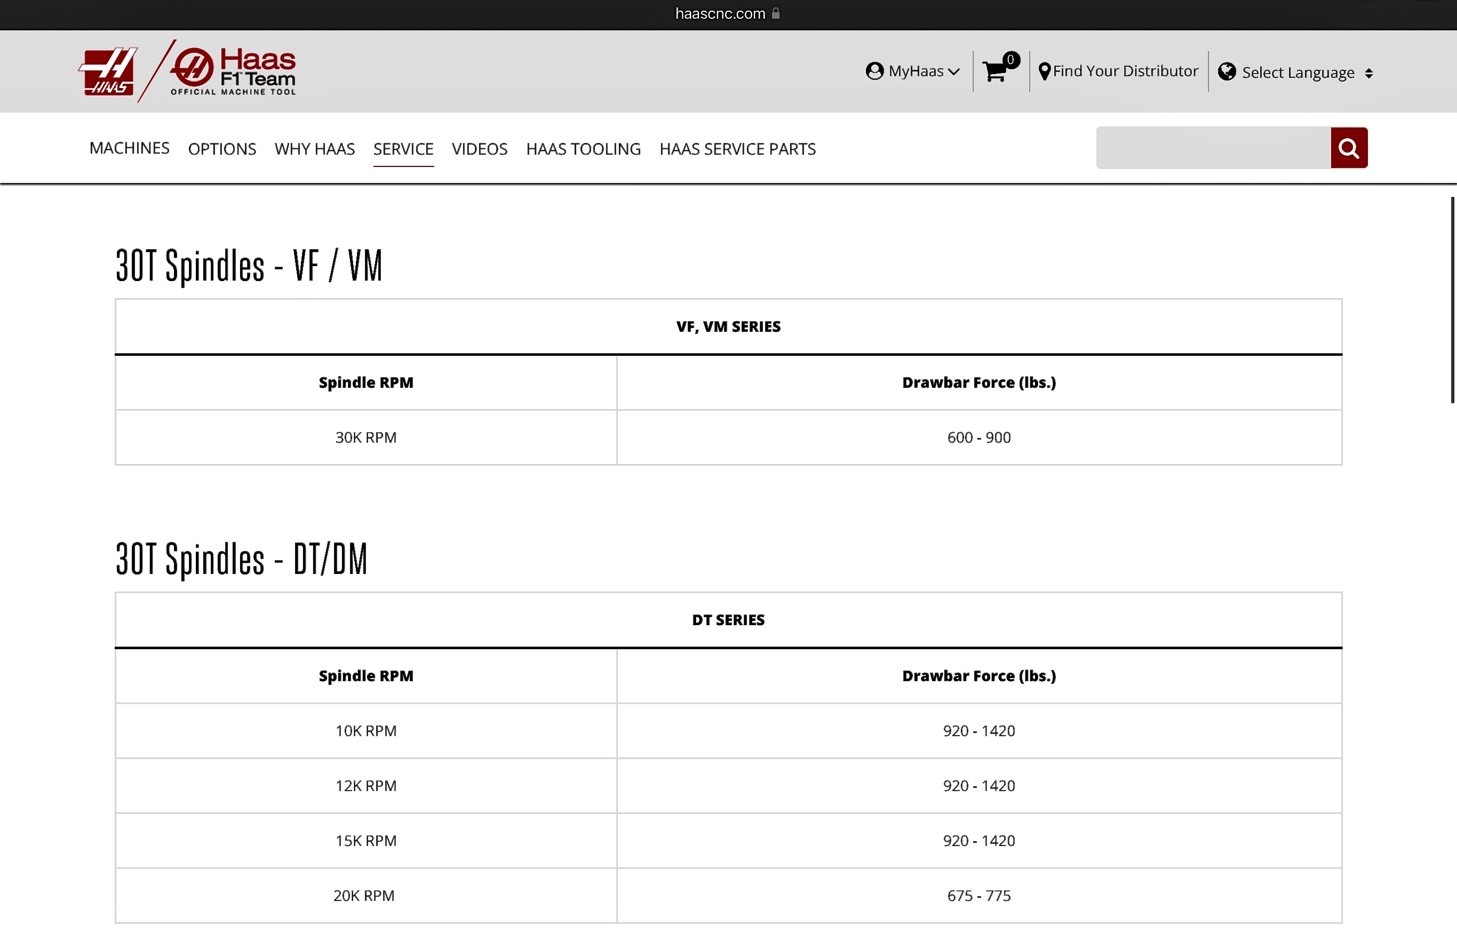Expand the MyHaas dropdown chevron

(x=953, y=72)
